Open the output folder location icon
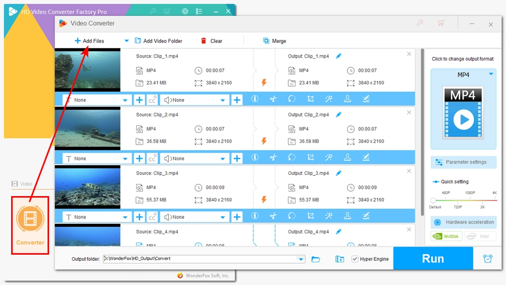Viewport: 506px width, 285px height. point(340,259)
